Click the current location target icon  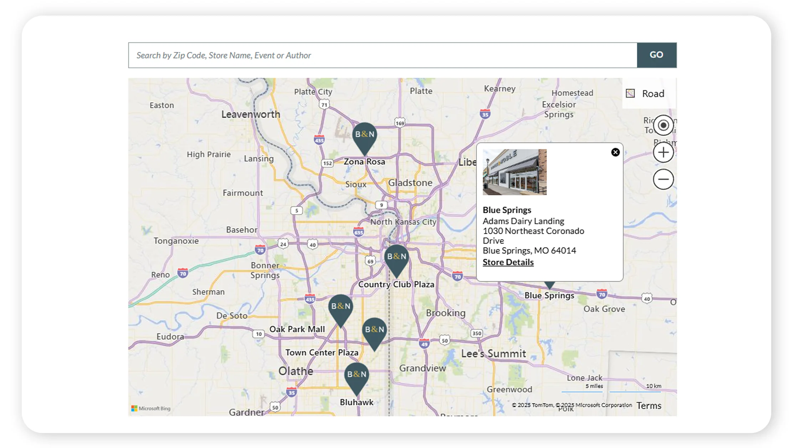coord(663,125)
